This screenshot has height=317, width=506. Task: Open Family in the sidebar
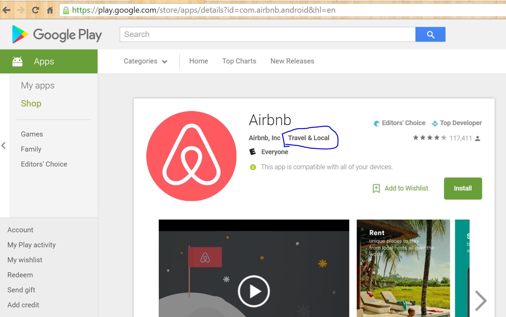tap(31, 149)
